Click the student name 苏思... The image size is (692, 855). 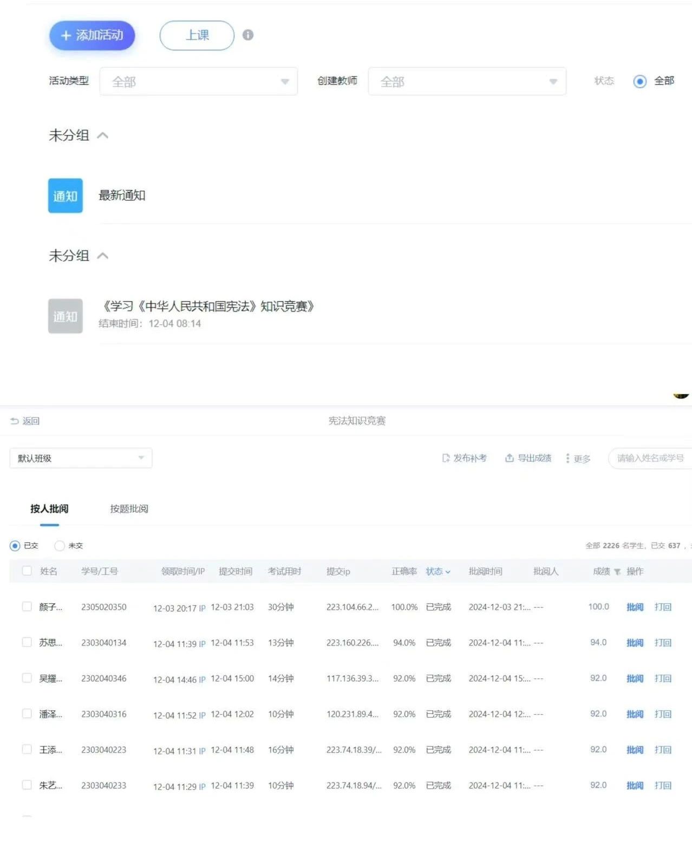coord(50,643)
